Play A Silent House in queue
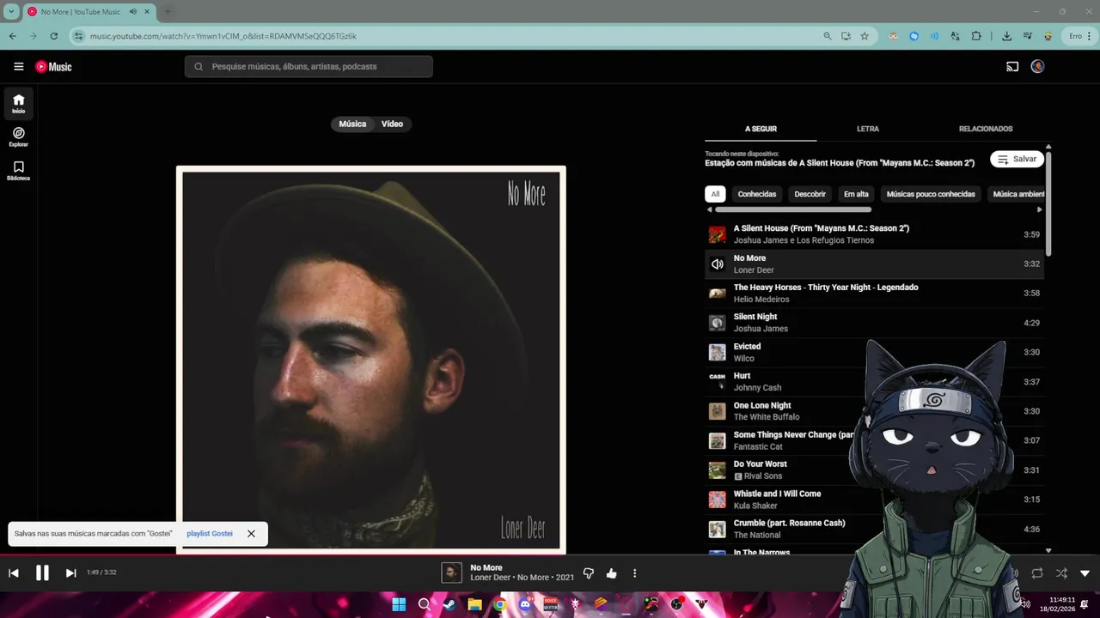 tap(874, 234)
